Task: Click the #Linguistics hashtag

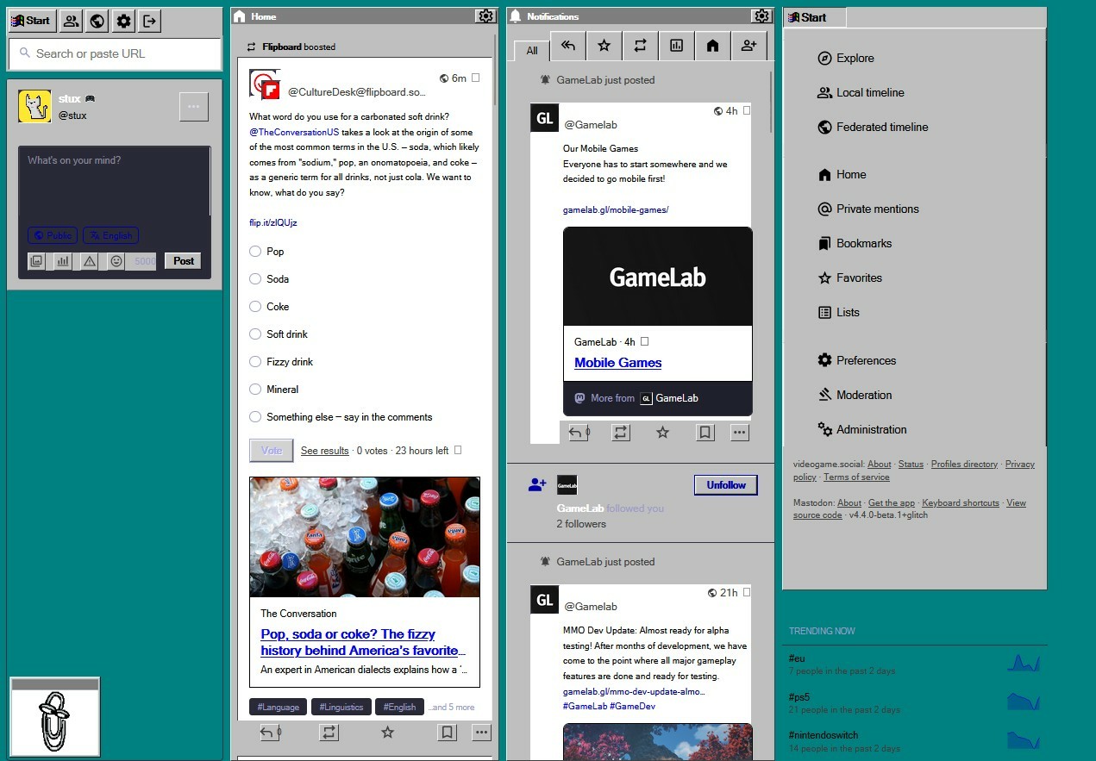Action: pos(341,707)
